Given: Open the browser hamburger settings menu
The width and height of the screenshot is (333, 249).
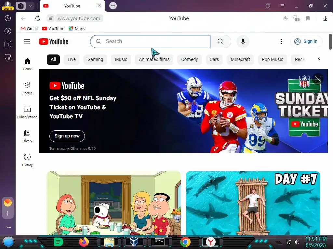Looking at the screenshot, I should (282, 6).
